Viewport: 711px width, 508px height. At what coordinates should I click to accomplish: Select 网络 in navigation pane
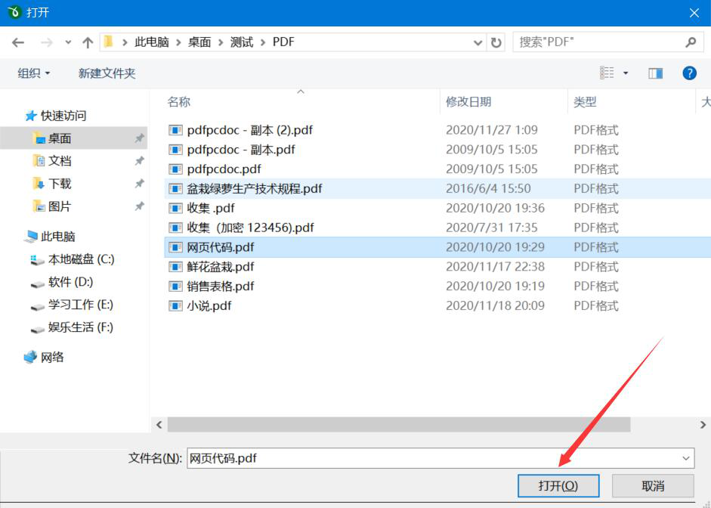[x=51, y=358]
